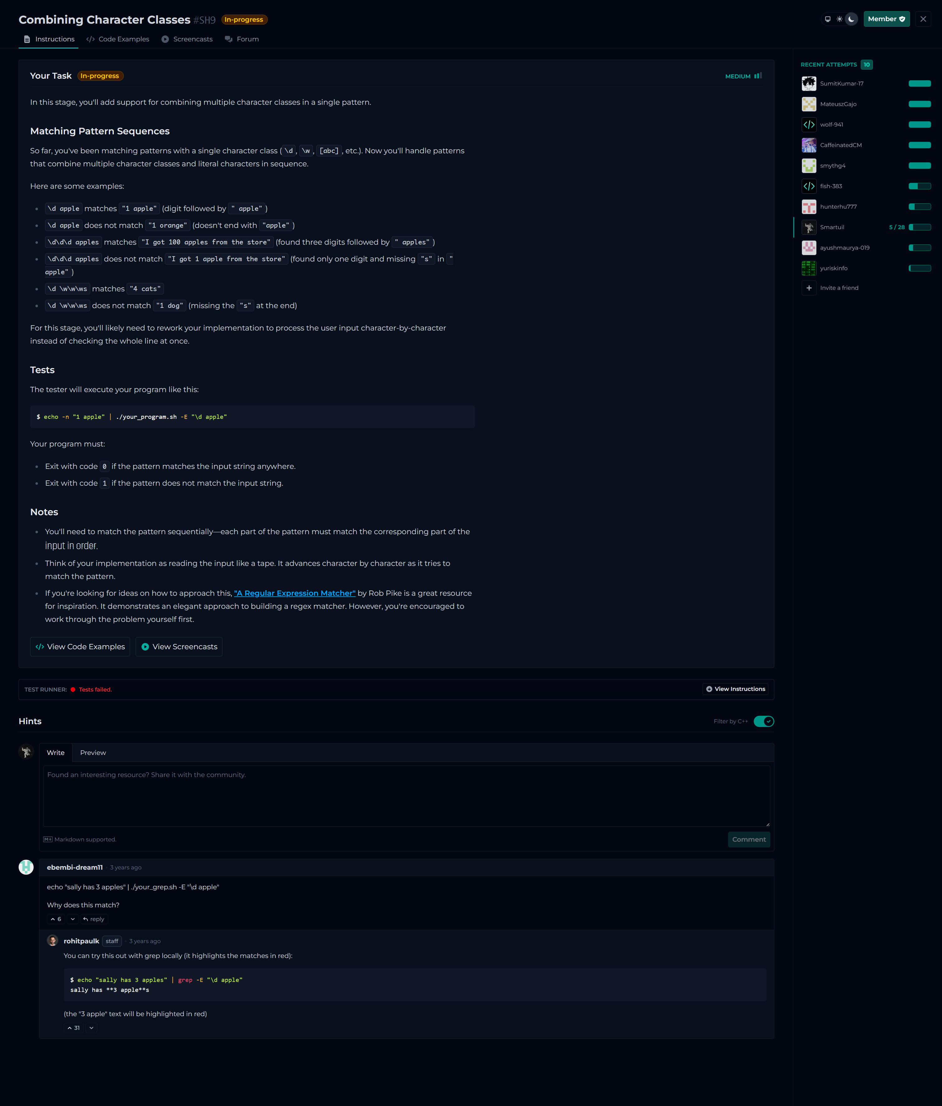Expand View Instructions in test runner bar
942x1106 pixels.
(735, 689)
